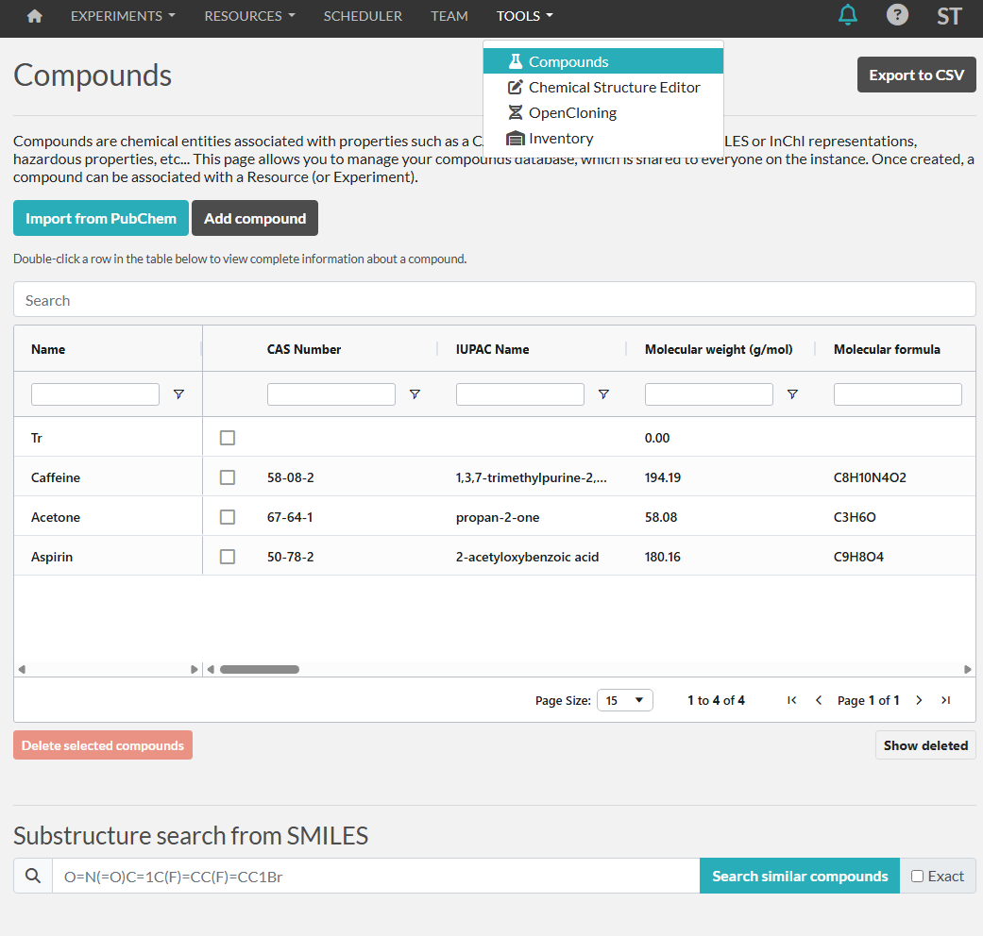Select OpenCloning in the Tools menu
Viewport: 983px width, 936px height.
click(x=572, y=112)
